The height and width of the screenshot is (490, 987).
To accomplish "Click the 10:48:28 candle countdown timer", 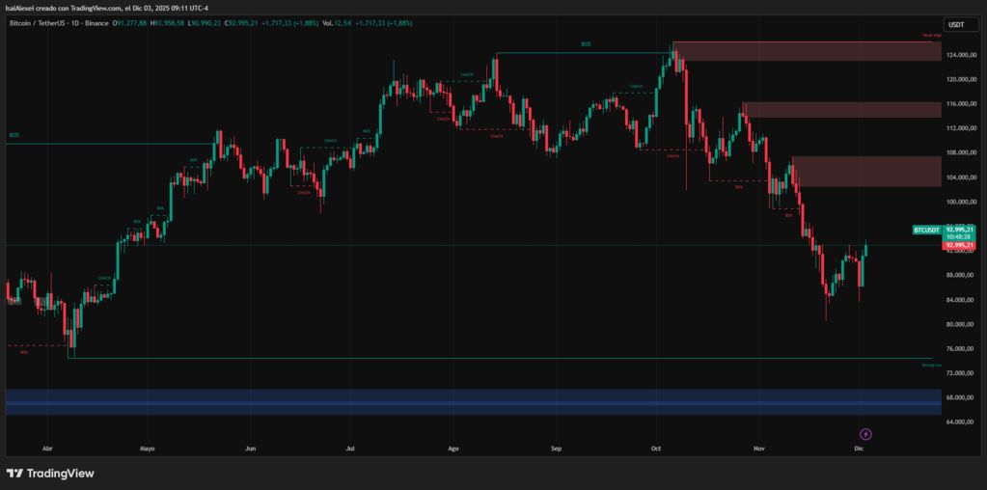I will (960, 237).
